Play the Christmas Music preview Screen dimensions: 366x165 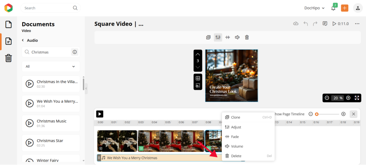(29, 123)
